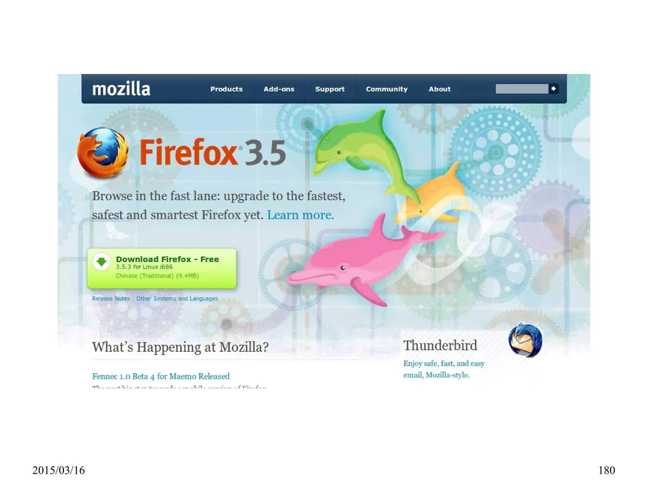The image size is (648, 486).
Task: Open the Thunderbird email description link
Action: point(444,369)
